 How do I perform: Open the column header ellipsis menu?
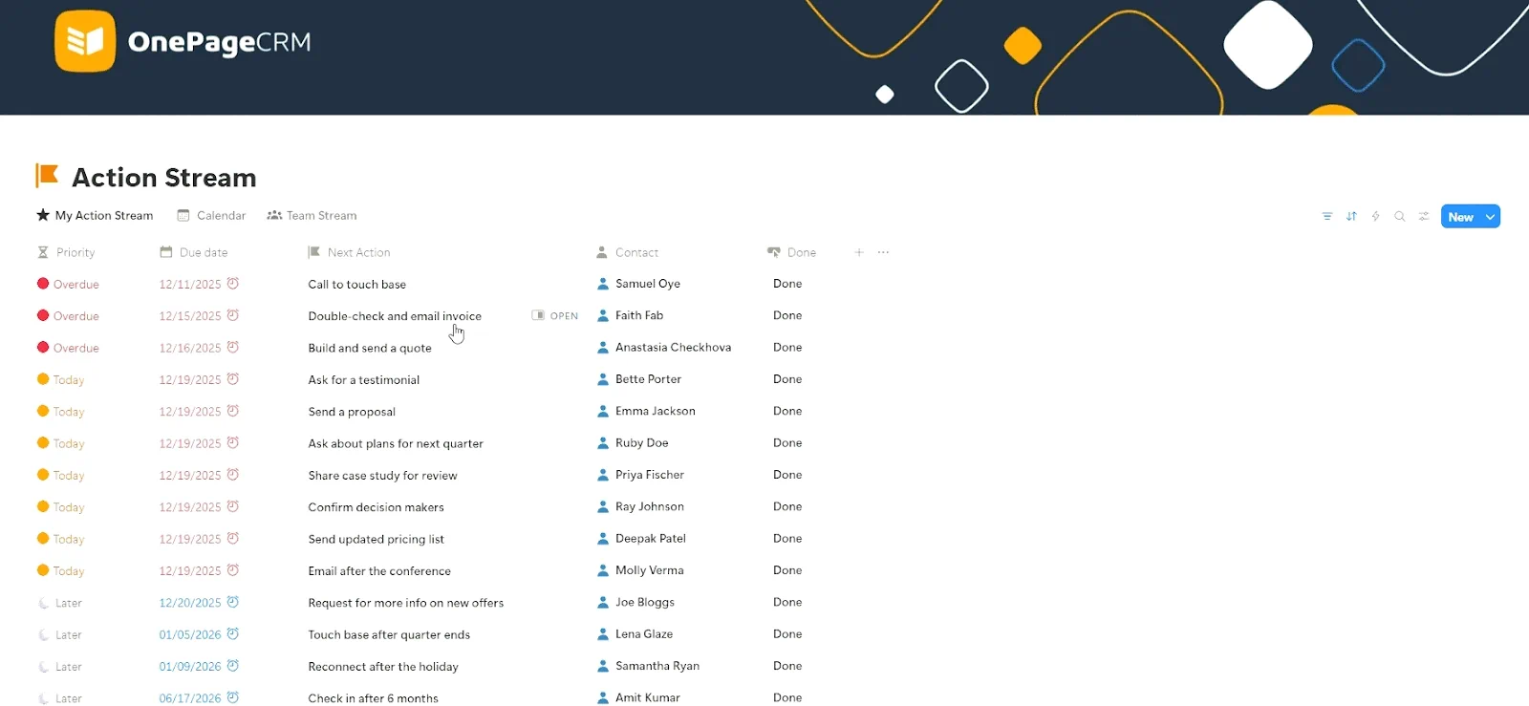pyautogui.click(x=883, y=252)
